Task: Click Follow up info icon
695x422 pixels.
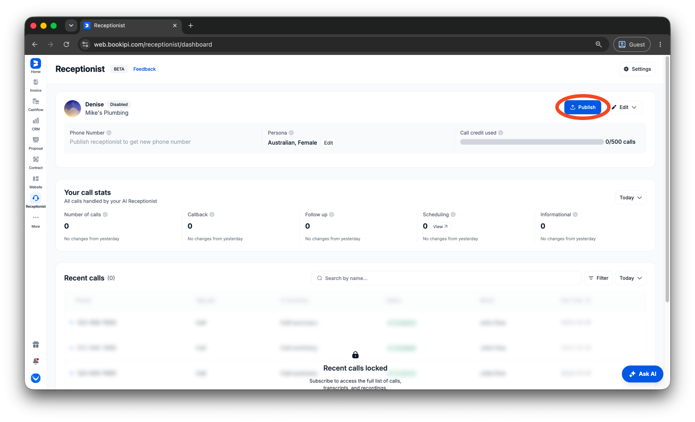Action: (x=332, y=215)
